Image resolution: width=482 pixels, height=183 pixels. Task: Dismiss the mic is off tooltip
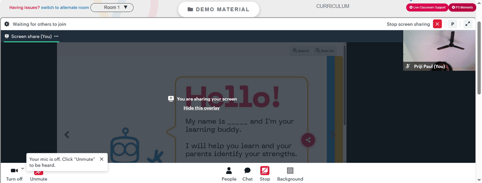coord(102,159)
